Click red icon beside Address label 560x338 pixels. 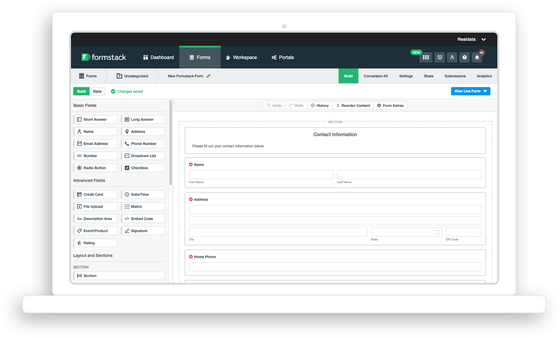pyautogui.click(x=191, y=200)
